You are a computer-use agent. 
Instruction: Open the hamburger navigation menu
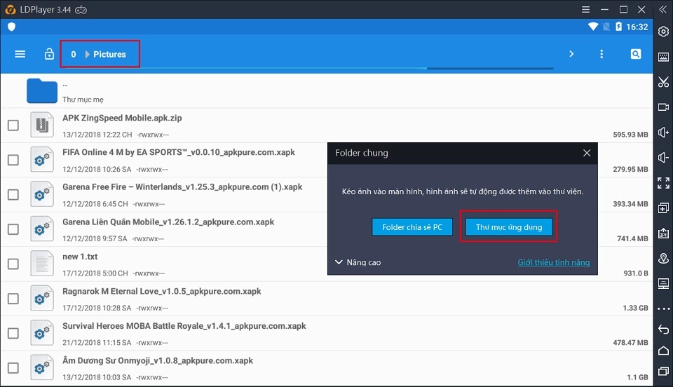click(20, 54)
